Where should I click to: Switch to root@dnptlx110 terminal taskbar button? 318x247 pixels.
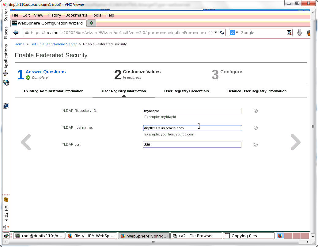point(39,236)
